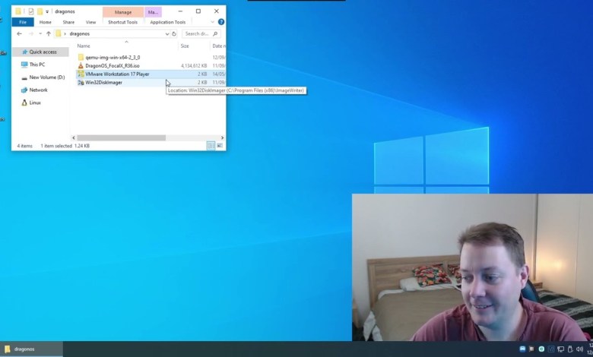Select VMware Workstation 17 Player shortcut
The image size is (593, 357).
(x=117, y=74)
